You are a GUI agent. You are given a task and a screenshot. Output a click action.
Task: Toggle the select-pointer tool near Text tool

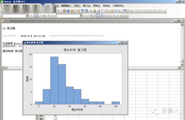click(x=98, y=16)
